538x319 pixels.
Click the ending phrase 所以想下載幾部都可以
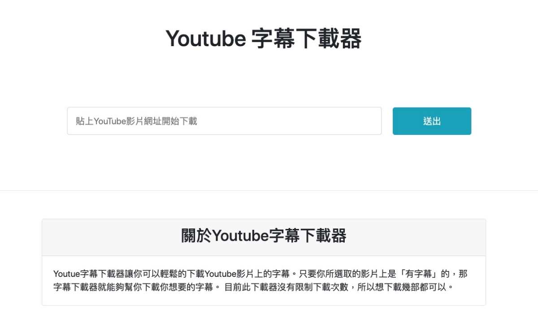(x=402, y=287)
